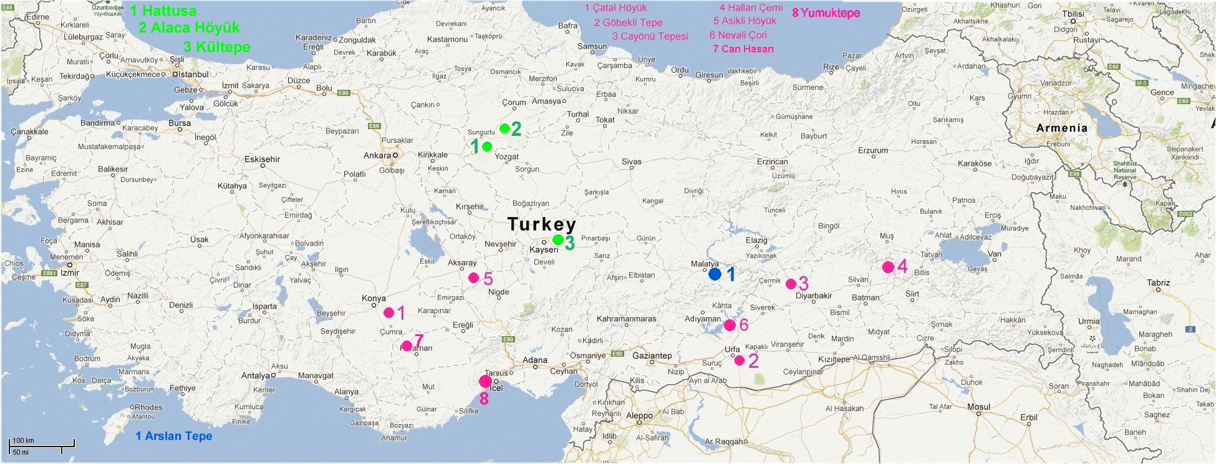Screen dimensions: 1216x464
Task: Click pink marker 5 below Aksaray
Action: [x=473, y=278]
